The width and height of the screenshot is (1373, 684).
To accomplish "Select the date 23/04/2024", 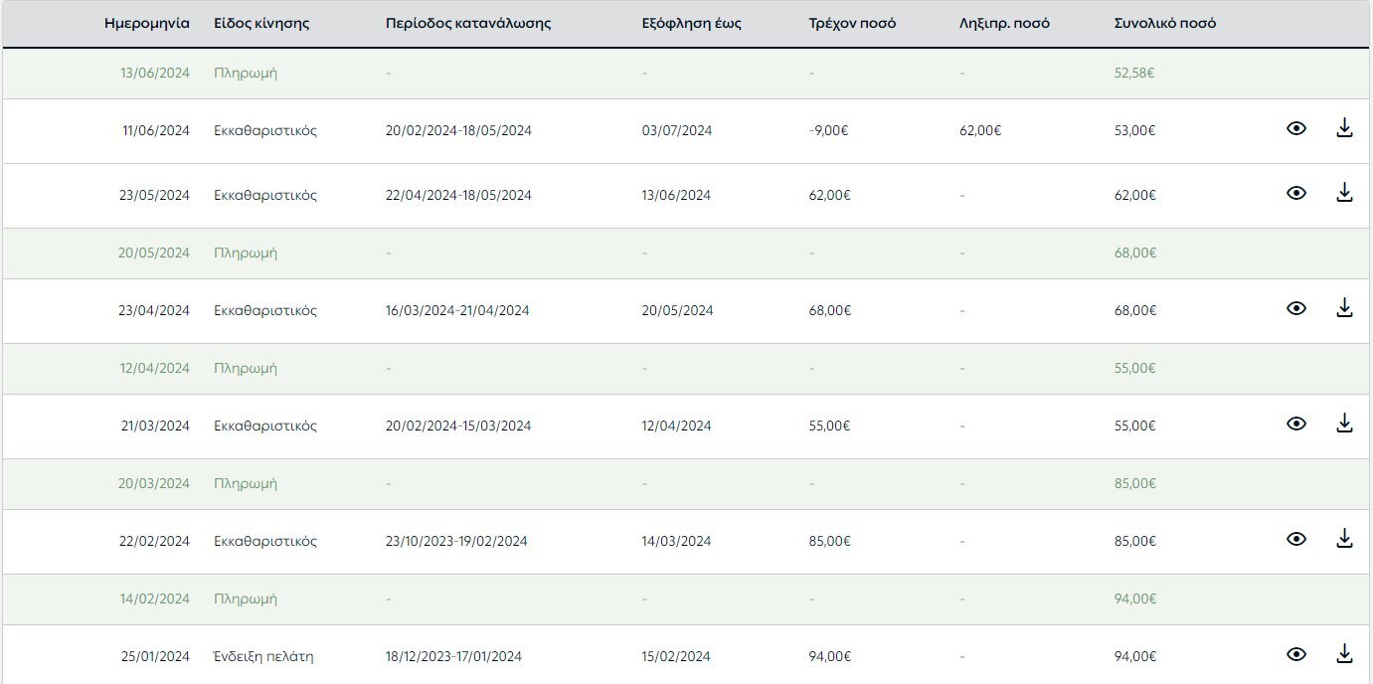I will (154, 310).
